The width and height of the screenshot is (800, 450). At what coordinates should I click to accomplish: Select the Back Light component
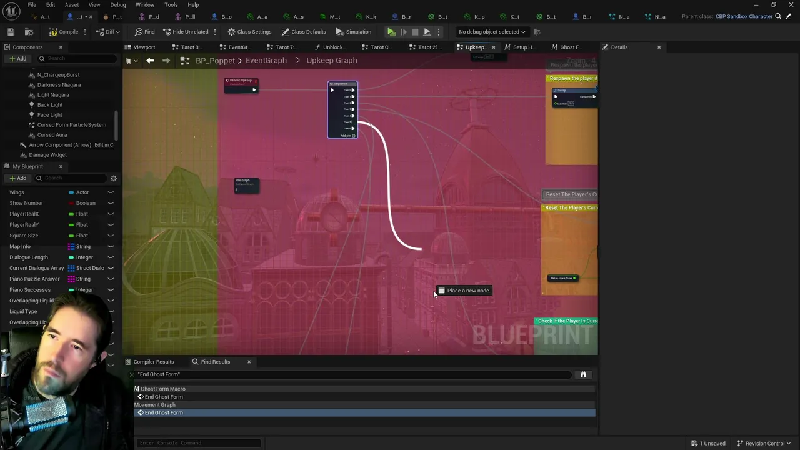(x=50, y=105)
